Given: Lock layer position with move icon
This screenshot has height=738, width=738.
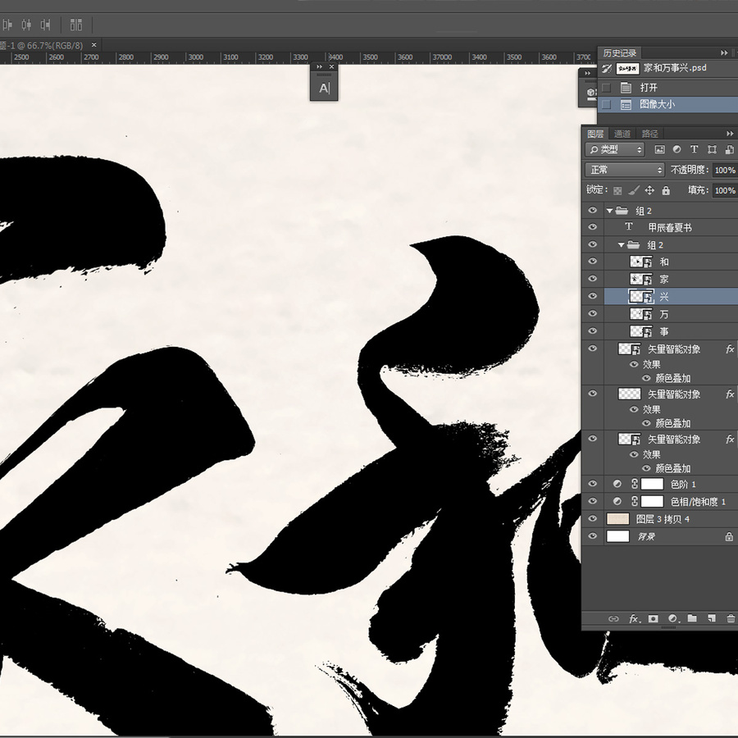Looking at the screenshot, I should click(649, 190).
